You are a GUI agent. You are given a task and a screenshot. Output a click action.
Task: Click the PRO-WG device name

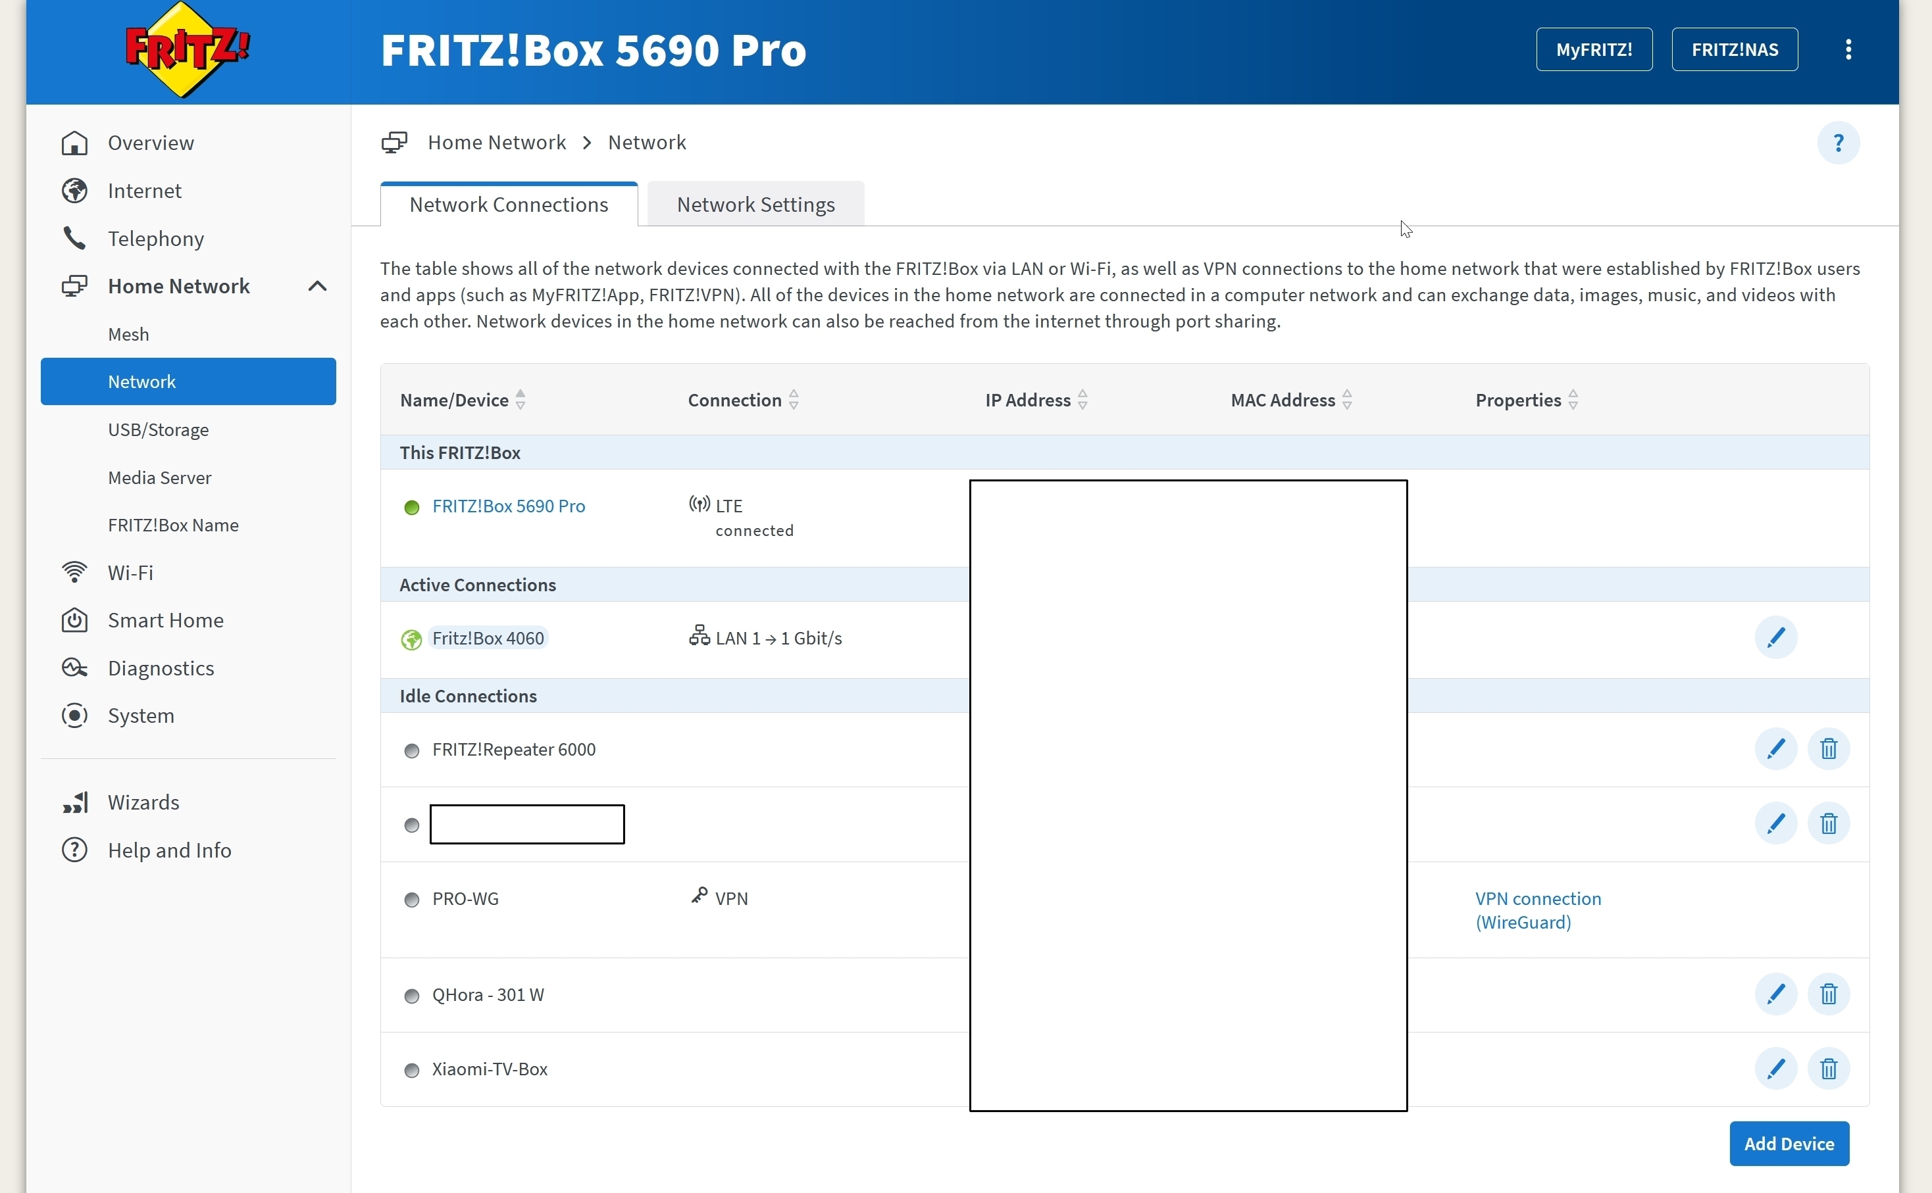(x=465, y=898)
